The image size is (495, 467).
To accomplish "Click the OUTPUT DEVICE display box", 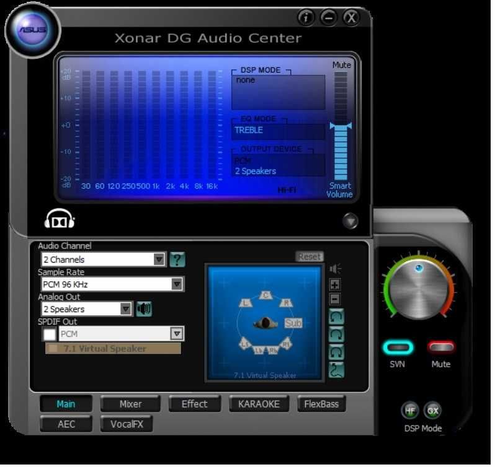I will pos(280,166).
